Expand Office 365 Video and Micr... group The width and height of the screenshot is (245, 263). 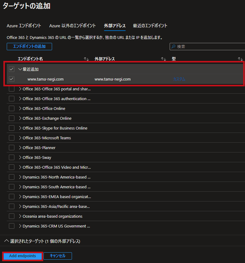coord(20,167)
